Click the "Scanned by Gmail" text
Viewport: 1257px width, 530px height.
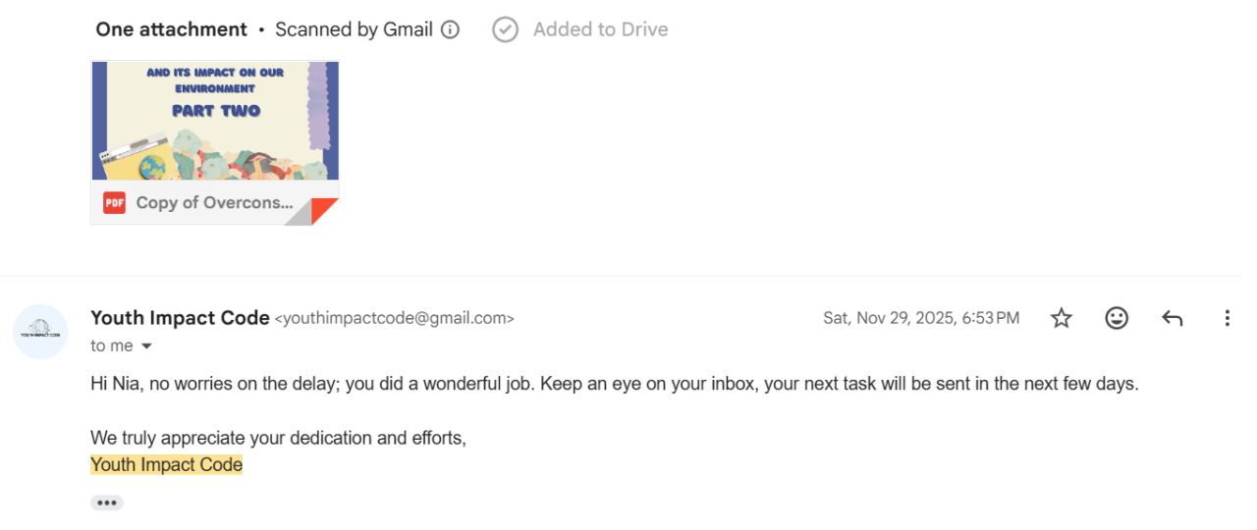(354, 29)
